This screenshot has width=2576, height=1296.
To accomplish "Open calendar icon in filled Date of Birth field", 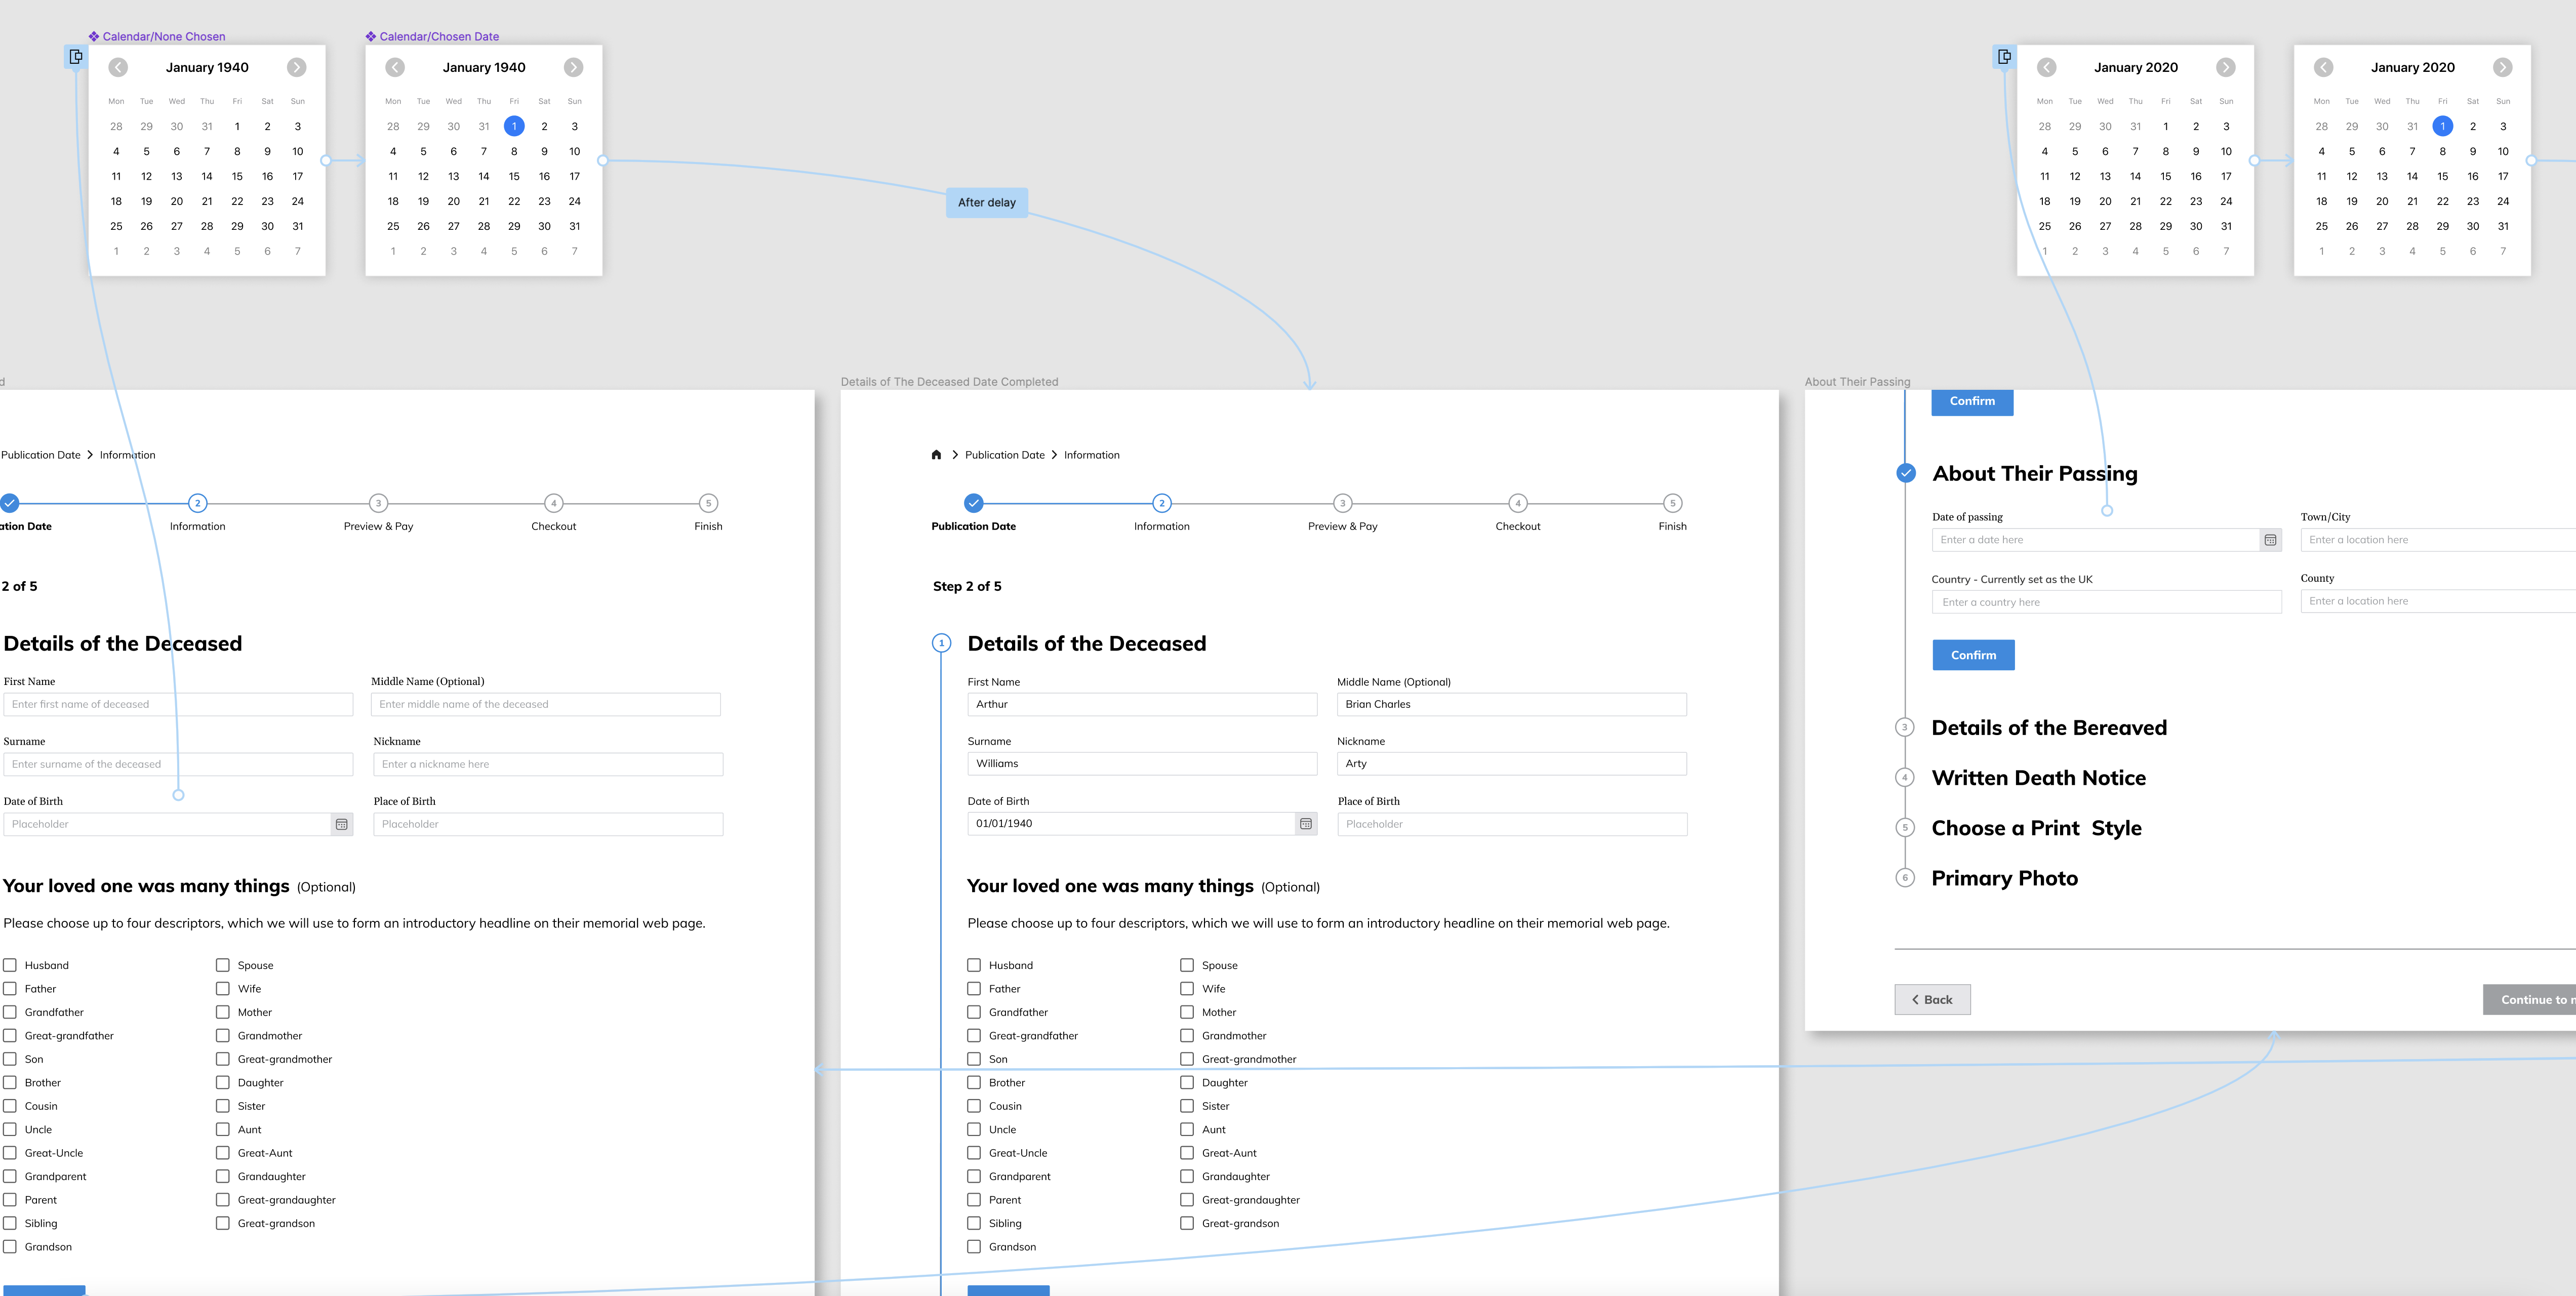I will (x=1305, y=824).
